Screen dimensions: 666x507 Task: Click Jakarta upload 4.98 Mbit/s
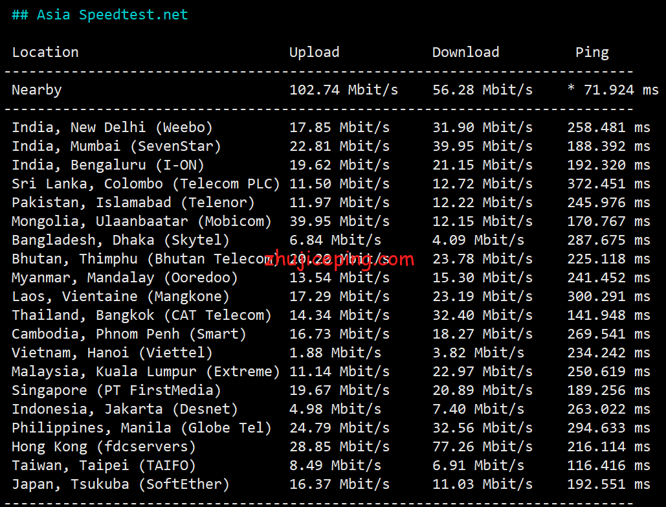[335, 409]
